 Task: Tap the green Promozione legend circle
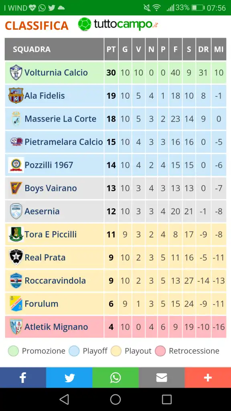click(13, 351)
